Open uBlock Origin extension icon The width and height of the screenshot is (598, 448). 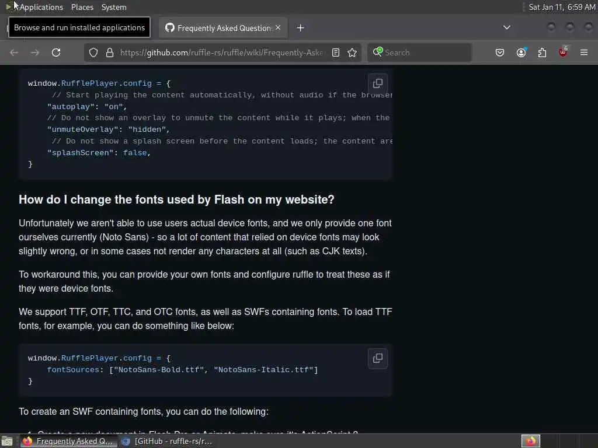(x=563, y=52)
